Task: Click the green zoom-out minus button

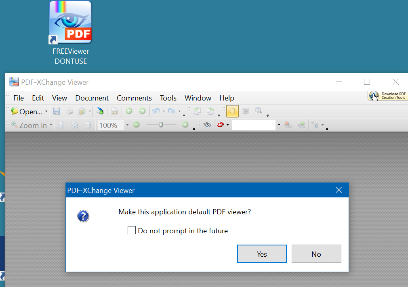Action: click(x=136, y=125)
